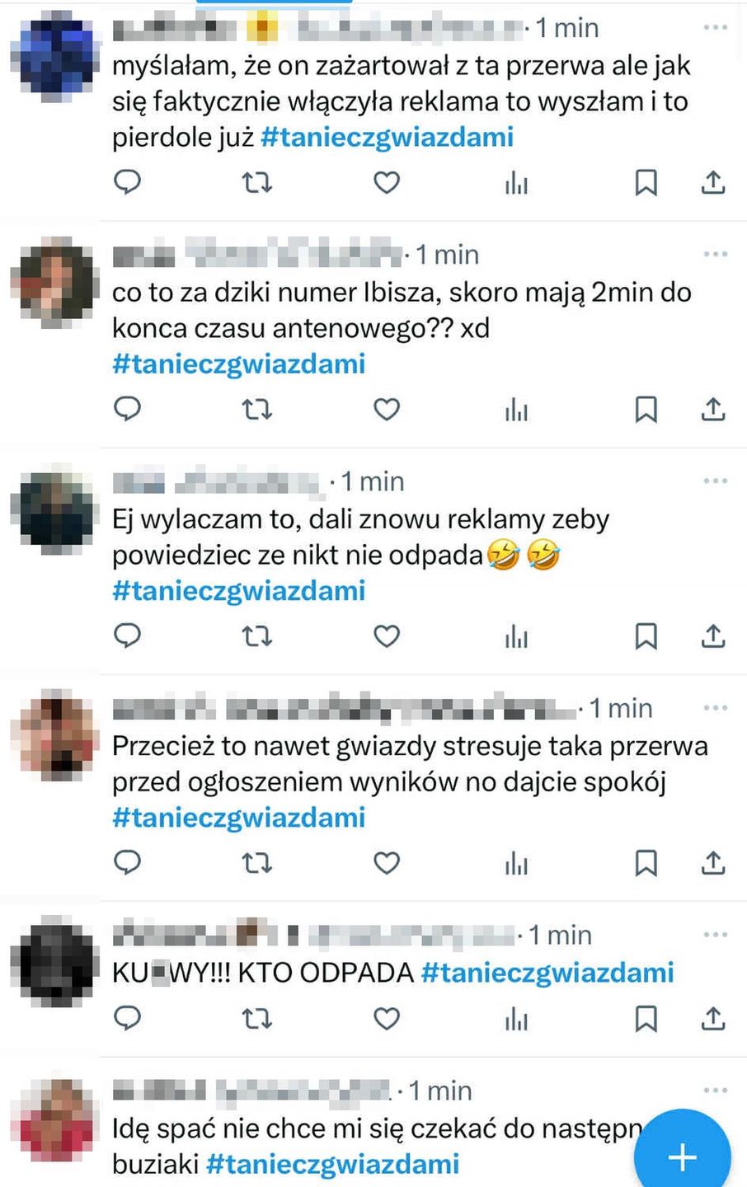View analytics for the first tweet
This screenshot has width=747, height=1187.
tap(516, 181)
